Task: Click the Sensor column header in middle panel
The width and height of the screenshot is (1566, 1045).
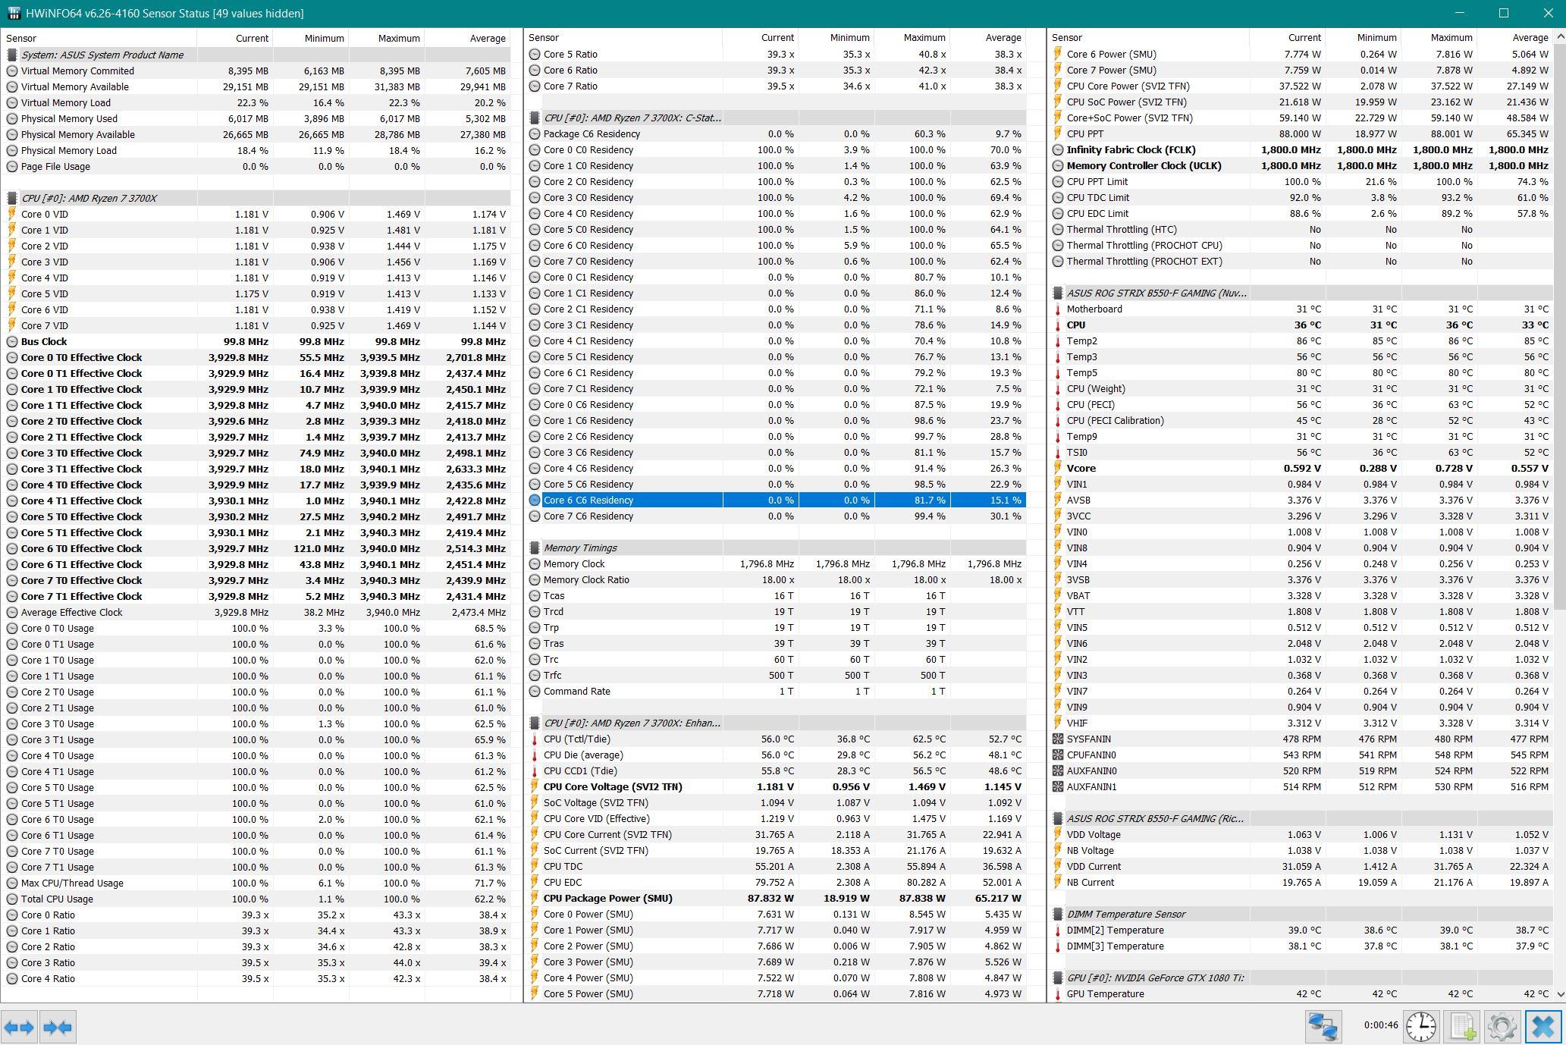Action: (x=544, y=37)
